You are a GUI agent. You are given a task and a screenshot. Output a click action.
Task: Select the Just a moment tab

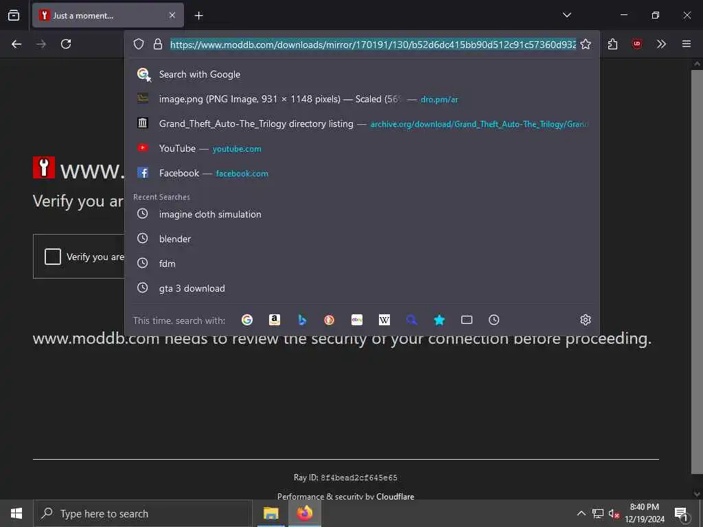point(108,16)
